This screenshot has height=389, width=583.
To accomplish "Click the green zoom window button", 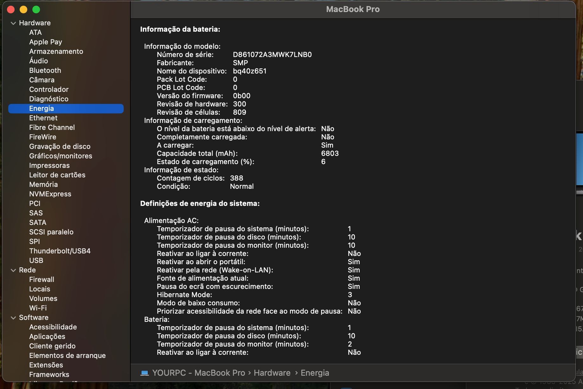I will pos(36,10).
